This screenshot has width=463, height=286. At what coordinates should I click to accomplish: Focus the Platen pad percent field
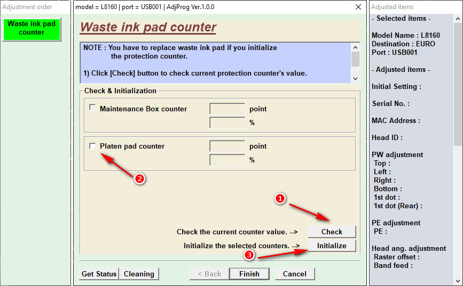coord(227,160)
